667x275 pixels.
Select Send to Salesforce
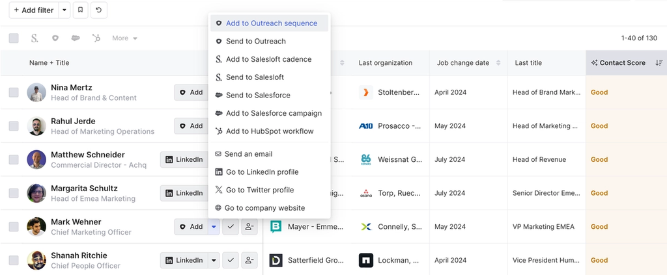269,95
